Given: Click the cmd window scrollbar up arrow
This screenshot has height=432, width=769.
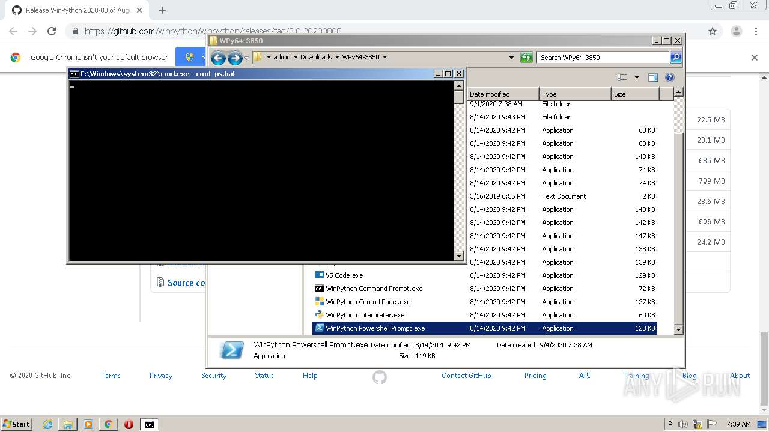Looking at the screenshot, I should [x=459, y=85].
